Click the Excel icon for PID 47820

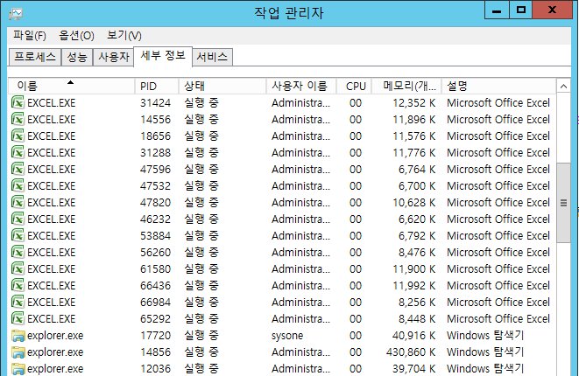[x=18, y=202]
